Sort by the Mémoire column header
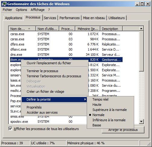The height and width of the screenshot is (147, 152). (x=88, y=29)
